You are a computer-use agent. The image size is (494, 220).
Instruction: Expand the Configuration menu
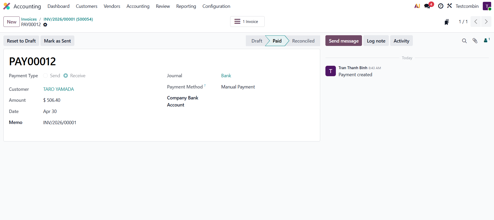tap(216, 6)
